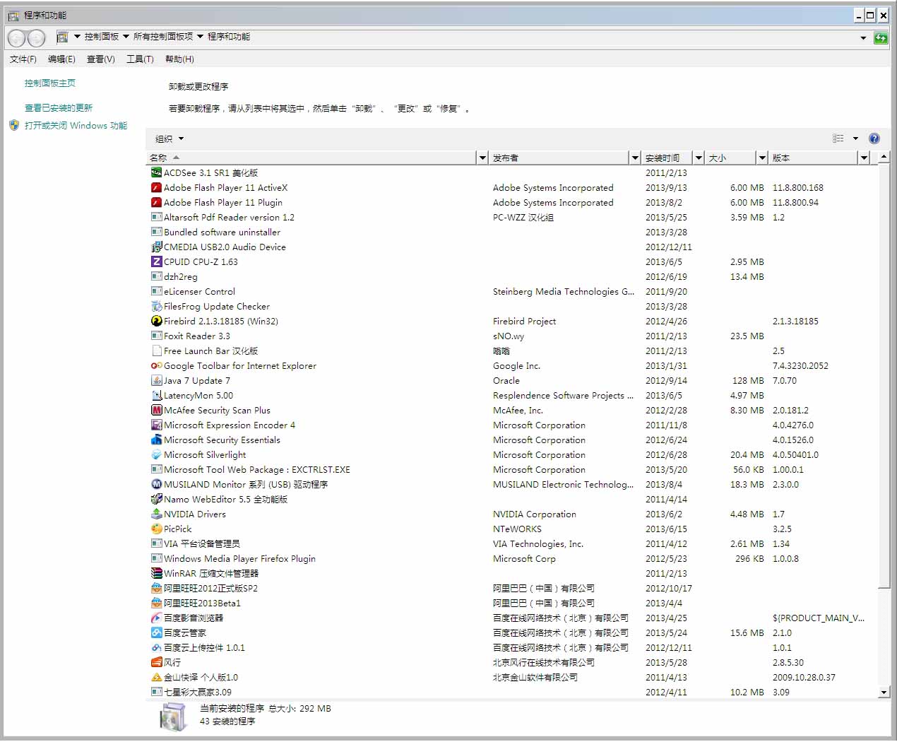Click the Adobe Flash Player 11 Plugin icon
897x742 pixels.
(x=157, y=202)
